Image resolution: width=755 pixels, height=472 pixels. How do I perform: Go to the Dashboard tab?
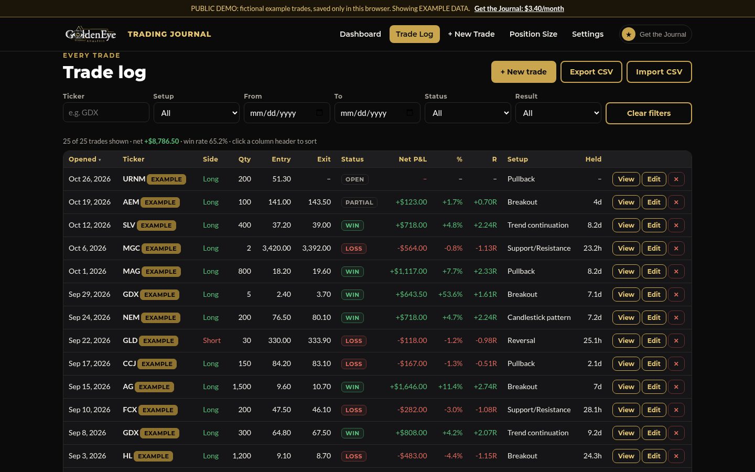point(360,34)
